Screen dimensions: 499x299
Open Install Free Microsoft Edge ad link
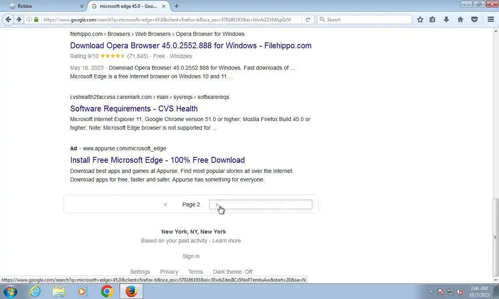[x=157, y=160]
